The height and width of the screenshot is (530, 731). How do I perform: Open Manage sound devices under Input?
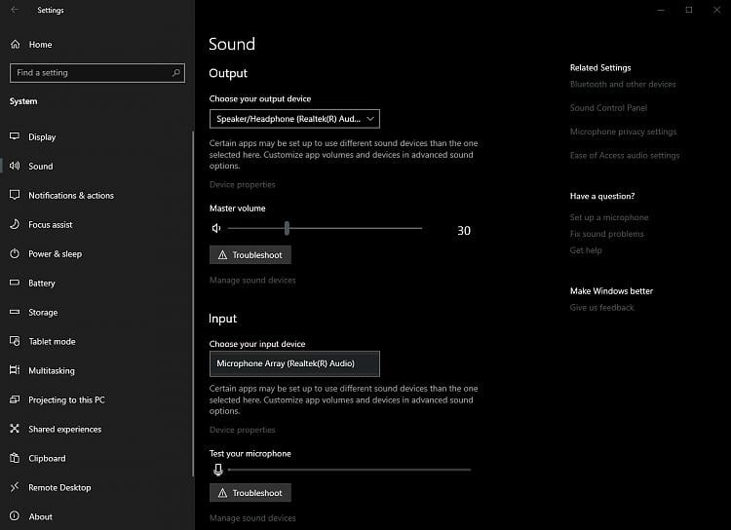pyautogui.click(x=252, y=518)
